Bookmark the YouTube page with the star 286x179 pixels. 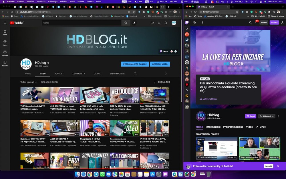pos(134,12)
